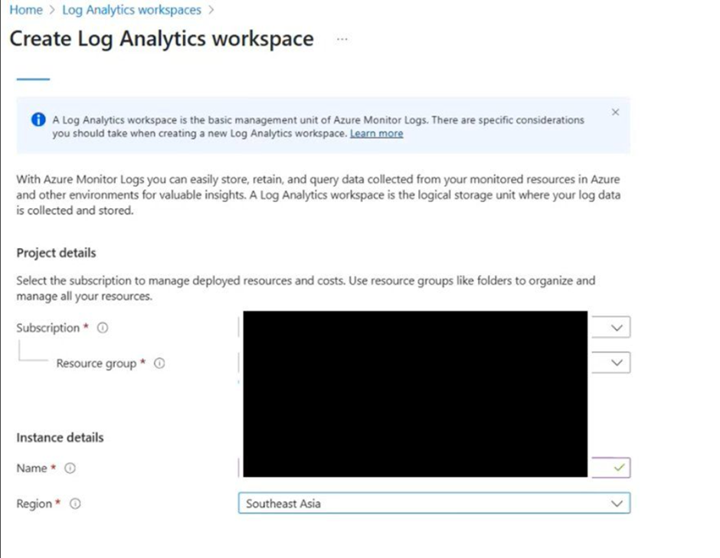Expand the Subscription dropdown chevron
The height and width of the screenshot is (558, 720).
tap(617, 328)
